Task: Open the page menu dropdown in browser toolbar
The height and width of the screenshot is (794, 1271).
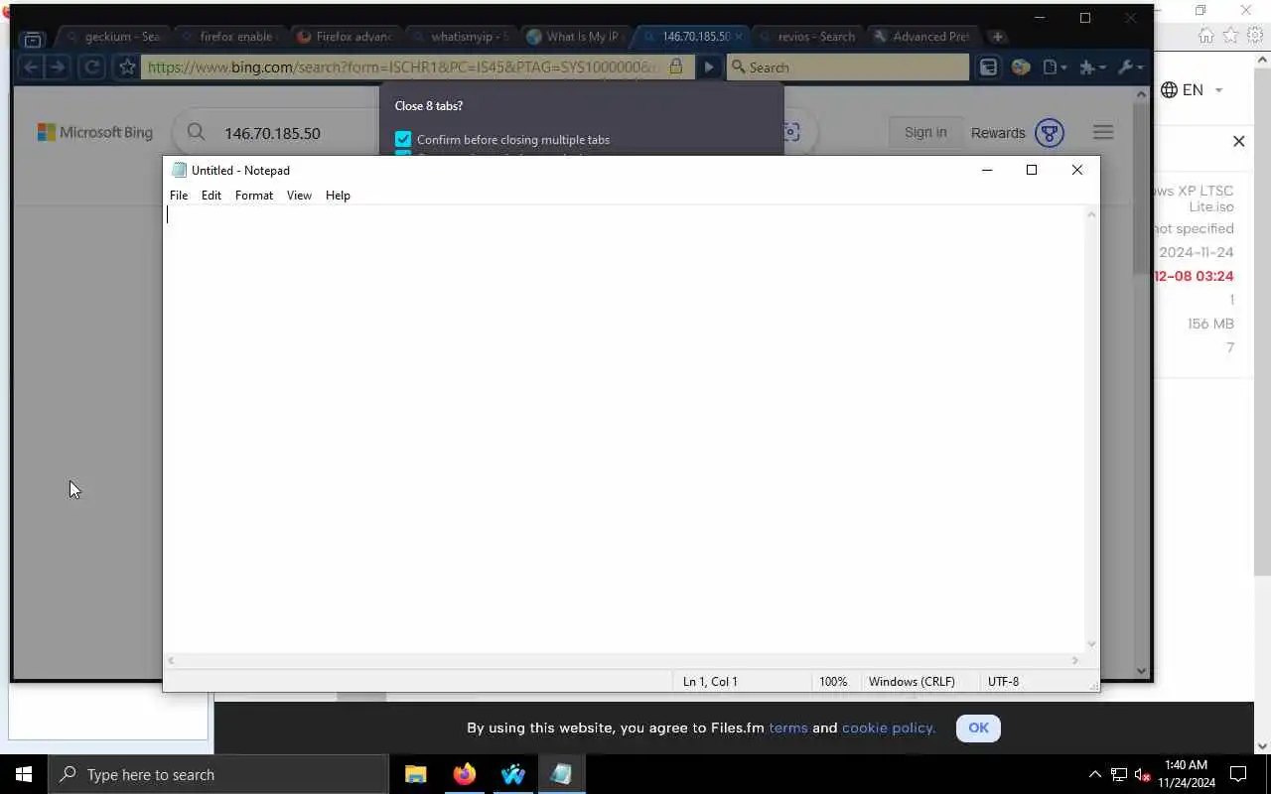Action: tap(1056, 66)
